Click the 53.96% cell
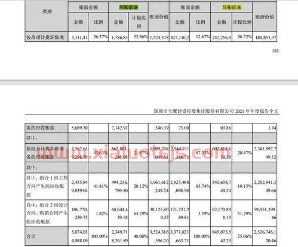 pyautogui.click(x=139, y=36)
